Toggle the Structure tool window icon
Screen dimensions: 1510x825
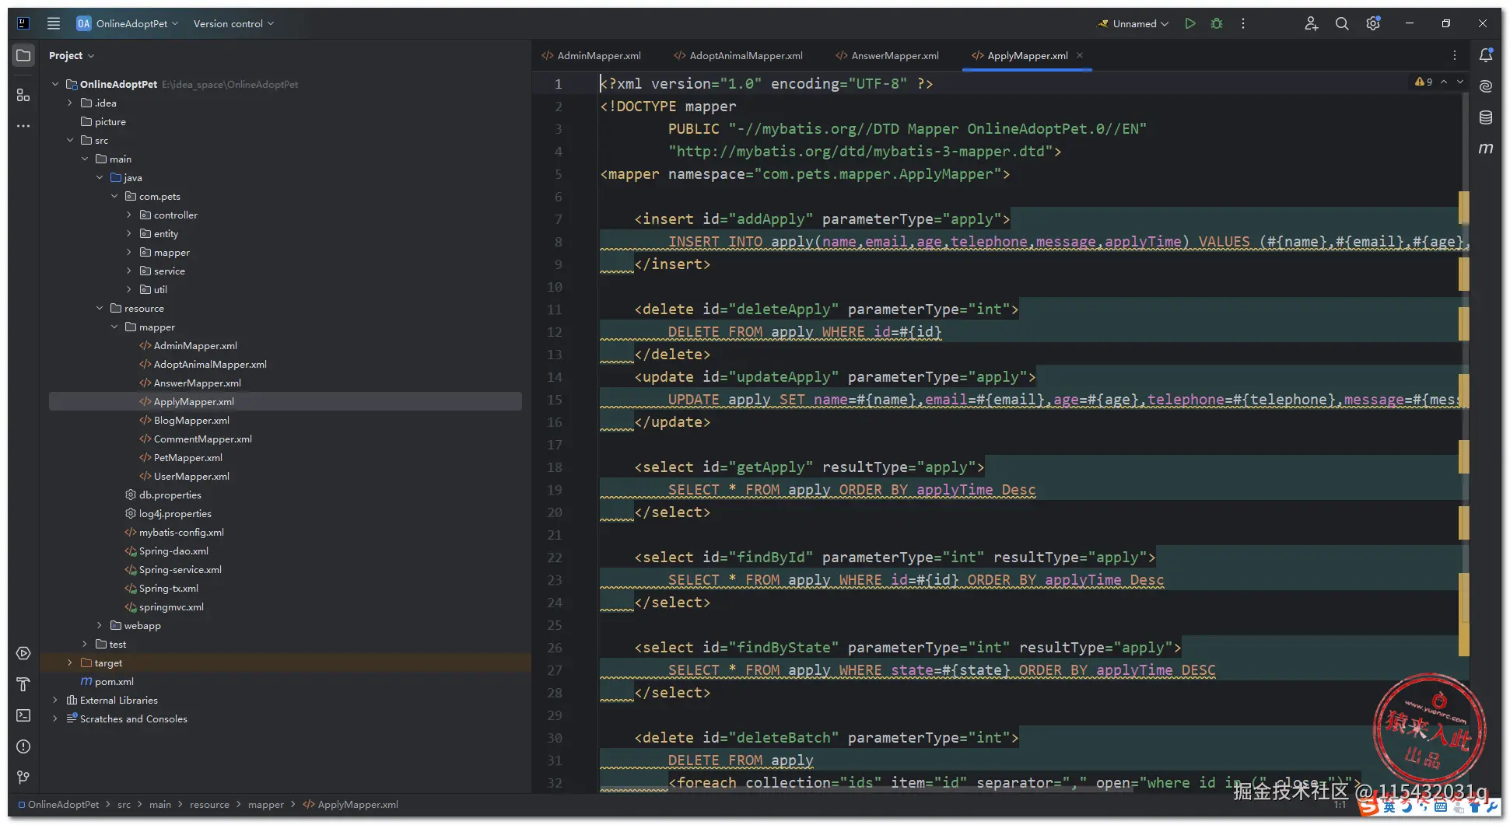pyautogui.click(x=23, y=95)
